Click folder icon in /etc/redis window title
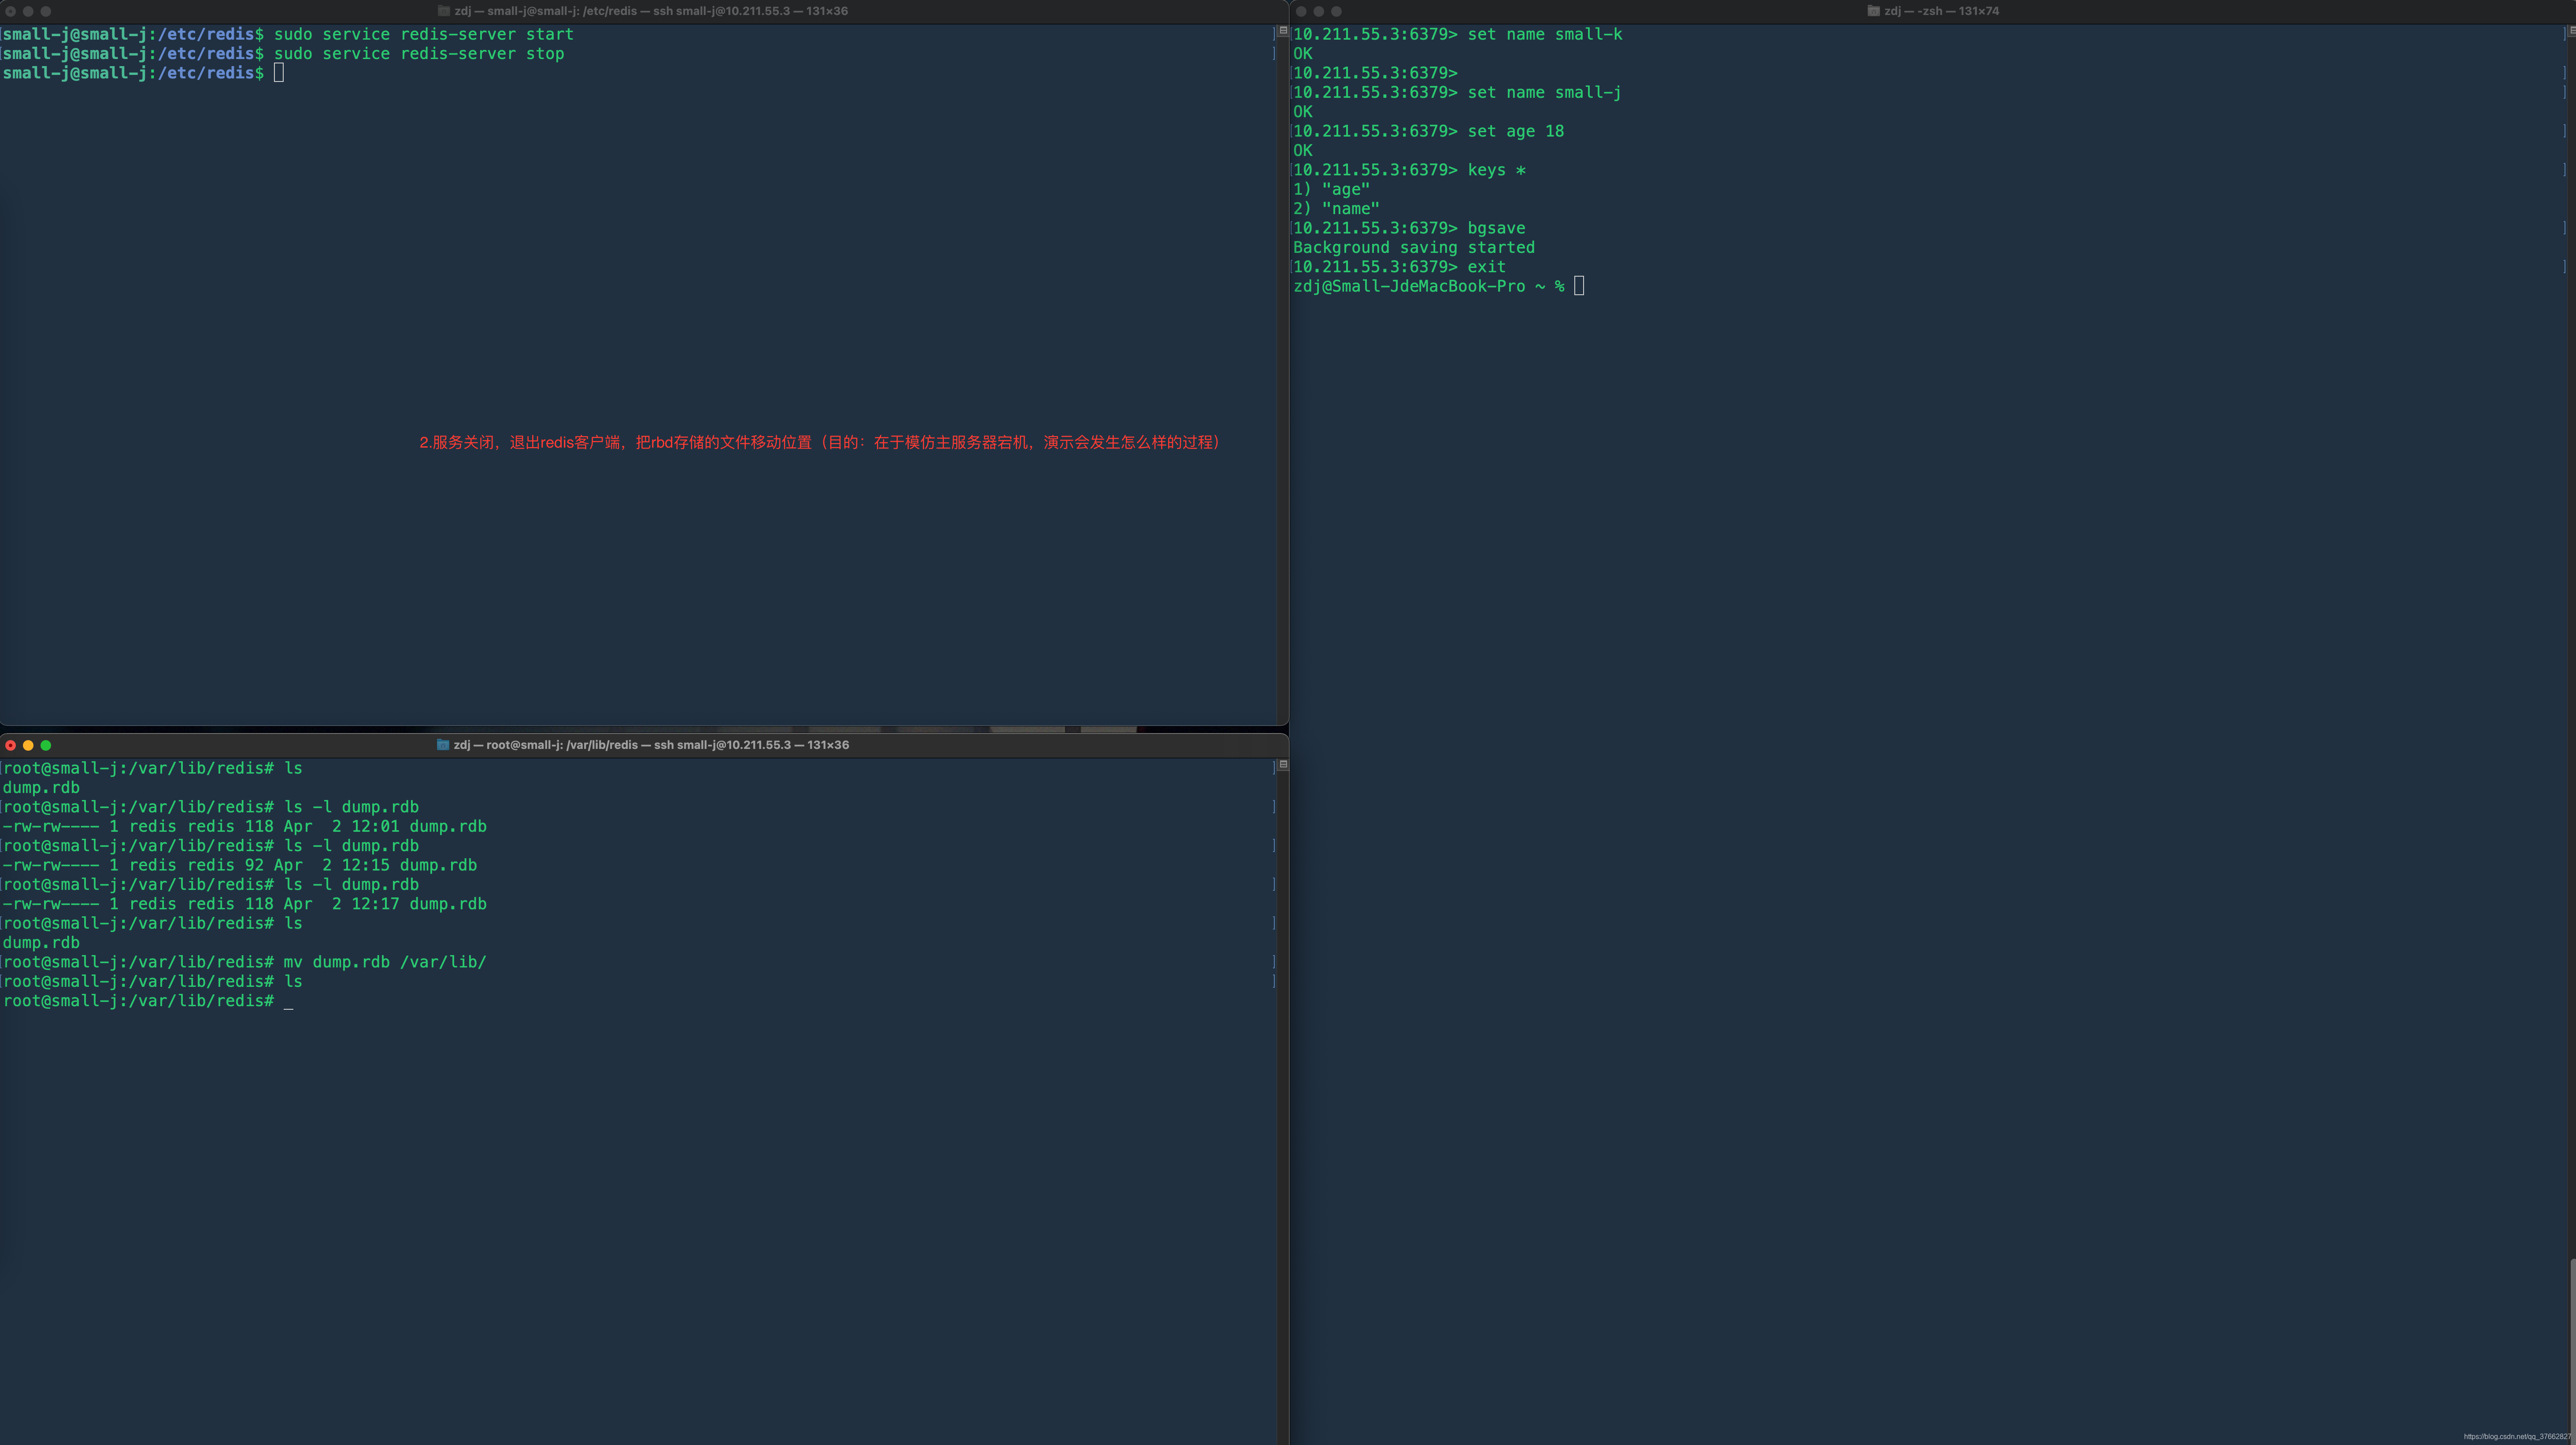The height and width of the screenshot is (1445, 2576). click(x=444, y=11)
